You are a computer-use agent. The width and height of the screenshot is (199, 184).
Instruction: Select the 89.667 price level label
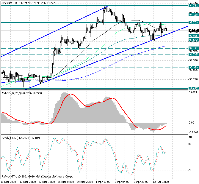[193, 89]
